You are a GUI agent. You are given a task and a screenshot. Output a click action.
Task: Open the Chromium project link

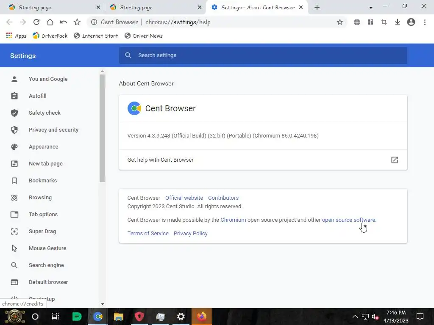(233, 220)
